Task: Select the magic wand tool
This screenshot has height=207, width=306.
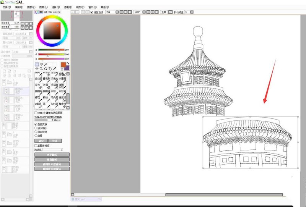Action: tap(46, 65)
